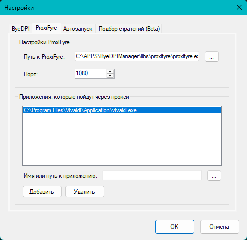Browse for an application to add
This screenshot has width=247, height=240.
214,176
